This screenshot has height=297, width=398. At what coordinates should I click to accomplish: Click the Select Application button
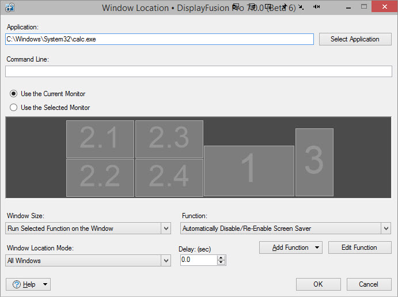(x=355, y=39)
